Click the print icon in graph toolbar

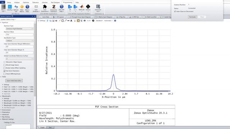[56, 21]
